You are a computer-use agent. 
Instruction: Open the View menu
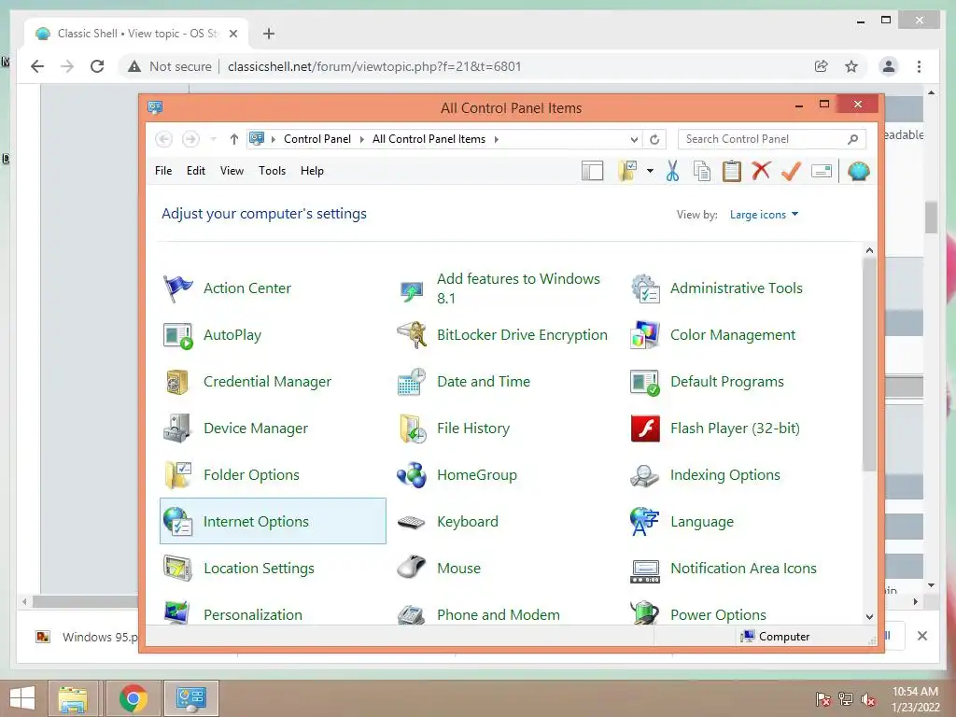click(x=232, y=172)
